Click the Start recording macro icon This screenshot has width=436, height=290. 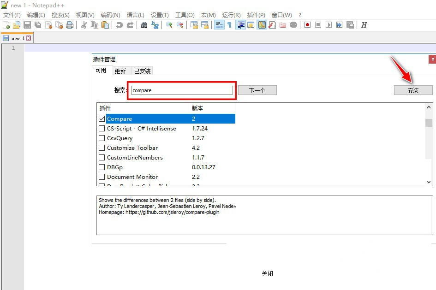pos(307,25)
